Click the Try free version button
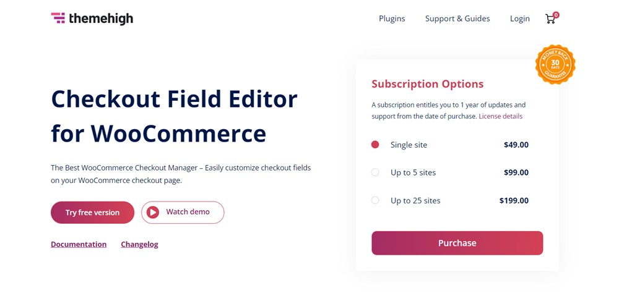Image resolution: width=619 pixels, height=301 pixels. point(92,212)
